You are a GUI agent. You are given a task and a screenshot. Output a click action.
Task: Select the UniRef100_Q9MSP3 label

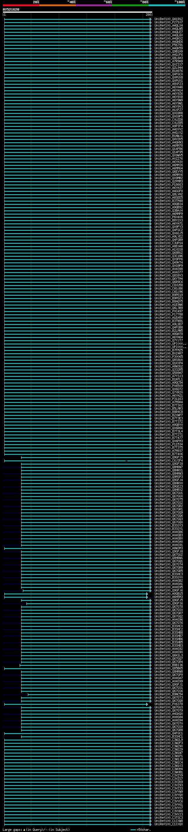point(168,477)
